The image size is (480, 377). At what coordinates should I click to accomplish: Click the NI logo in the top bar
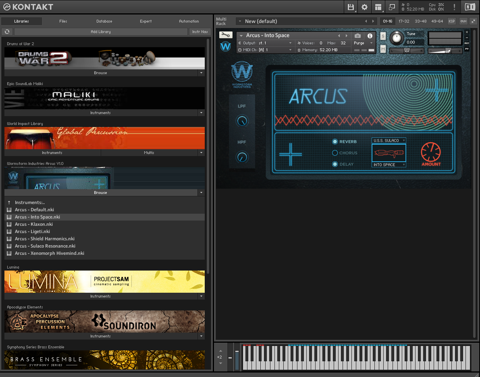[470, 7]
